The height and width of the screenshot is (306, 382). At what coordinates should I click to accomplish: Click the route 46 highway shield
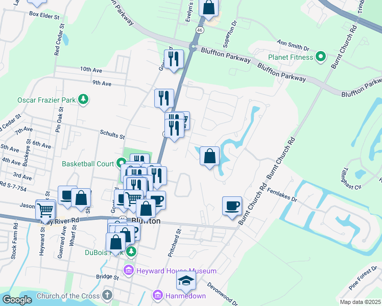click(200, 30)
